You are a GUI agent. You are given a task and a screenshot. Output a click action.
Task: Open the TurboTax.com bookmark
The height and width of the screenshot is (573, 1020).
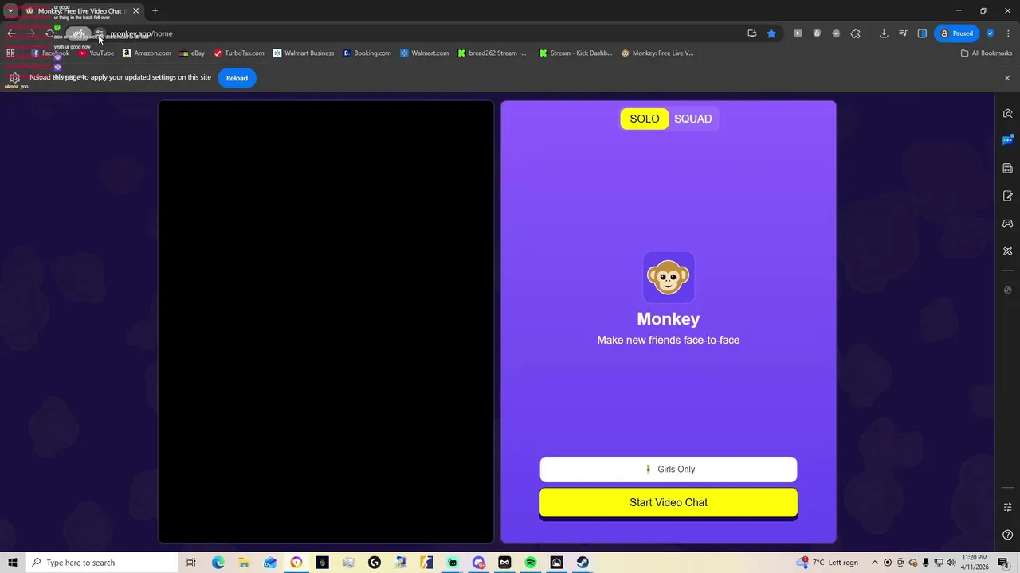(239, 53)
